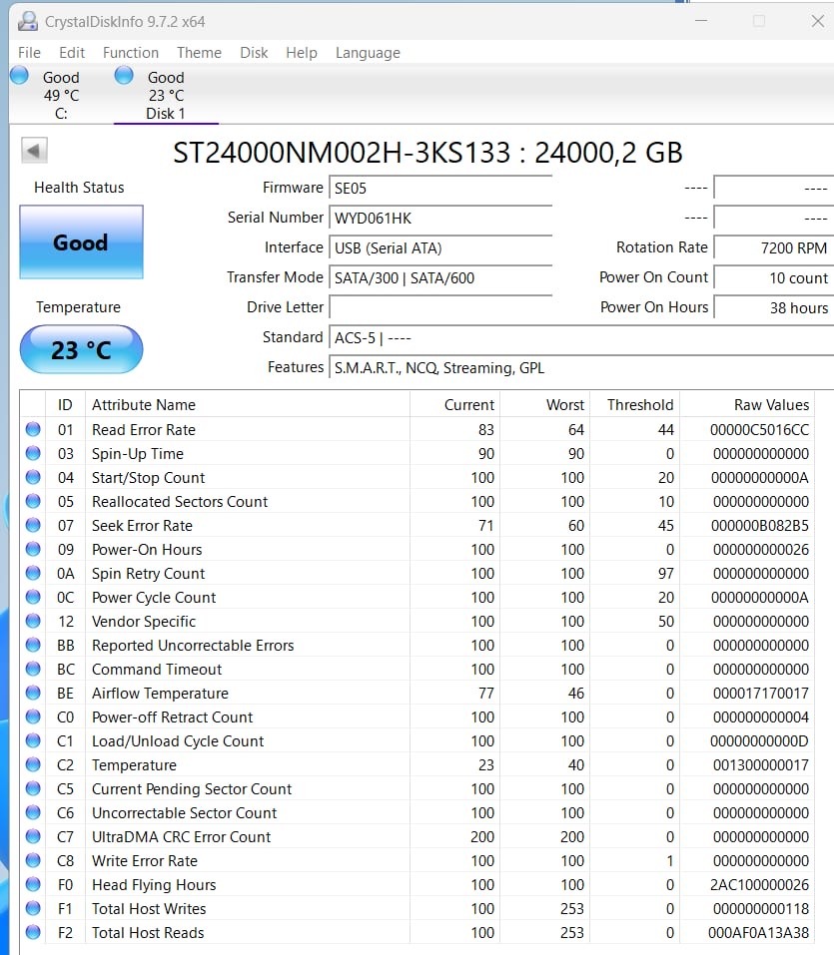Screen dimensions: 834x955
Task: Click status dot for Airflow Temperature
Action: pos(33,693)
